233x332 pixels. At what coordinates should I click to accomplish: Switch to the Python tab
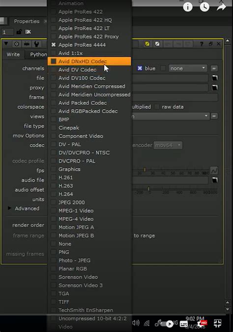38,54
